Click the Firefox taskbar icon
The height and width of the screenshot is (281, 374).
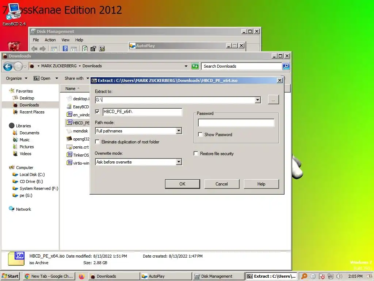[81, 276]
